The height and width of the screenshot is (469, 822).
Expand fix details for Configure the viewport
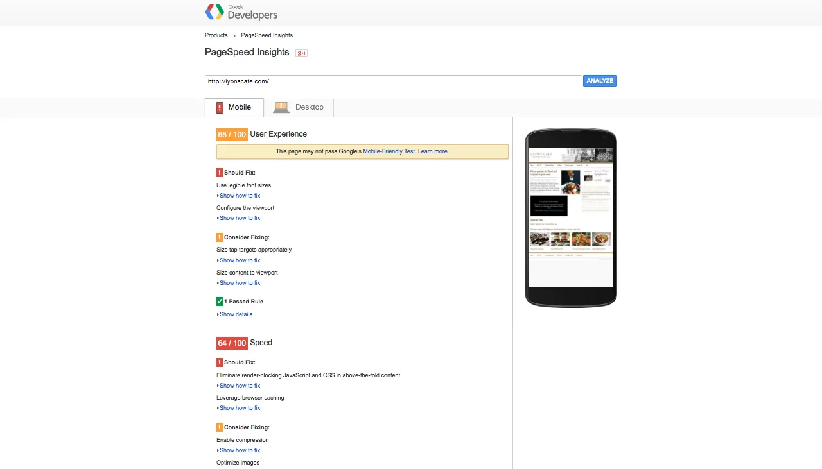(x=240, y=218)
